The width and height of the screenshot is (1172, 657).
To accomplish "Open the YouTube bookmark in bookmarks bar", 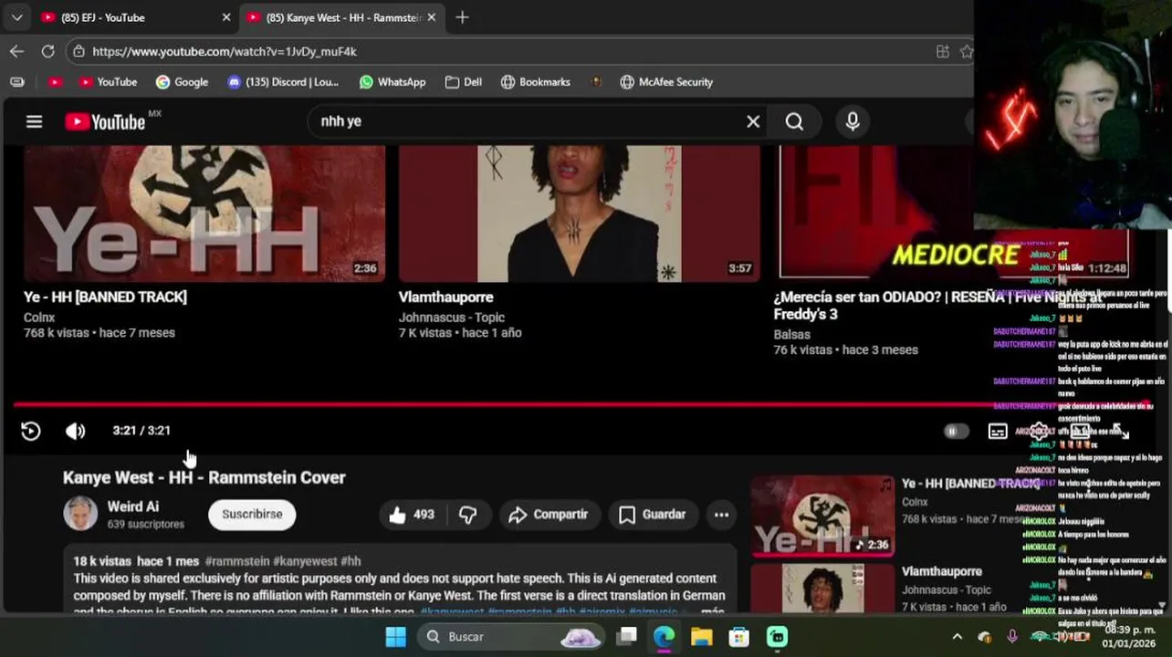I will (x=108, y=81).
